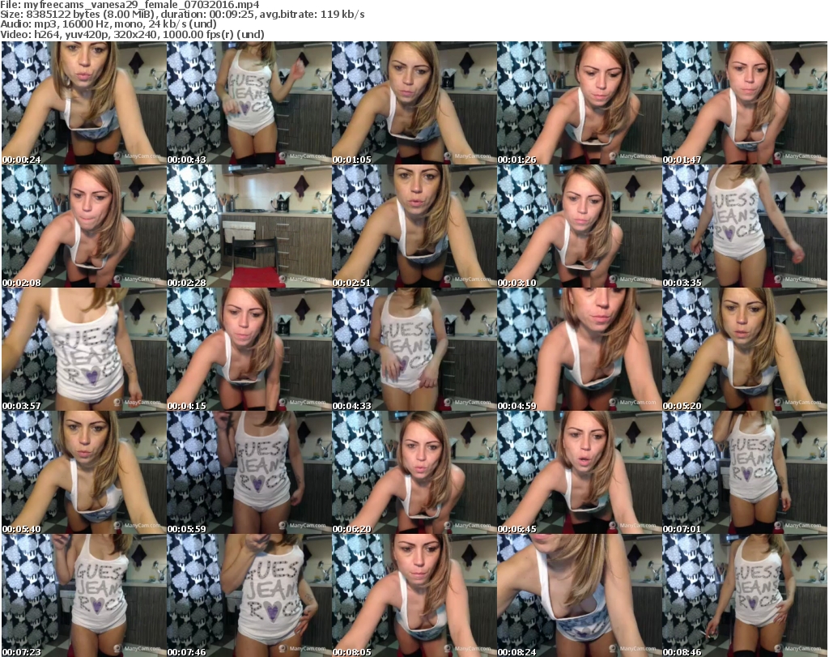The width and height of the screenshot is (829, 657).
Task: Open the frame stamped 00:06:45
Action: tap(579, 473)
